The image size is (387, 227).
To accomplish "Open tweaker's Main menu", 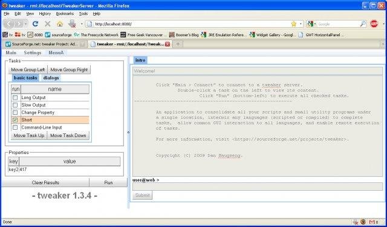I will tap(11, 53).
